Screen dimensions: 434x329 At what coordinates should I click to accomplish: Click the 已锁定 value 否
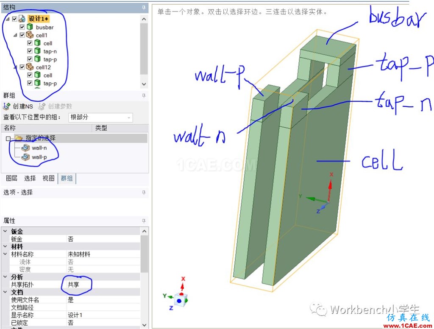103,322
